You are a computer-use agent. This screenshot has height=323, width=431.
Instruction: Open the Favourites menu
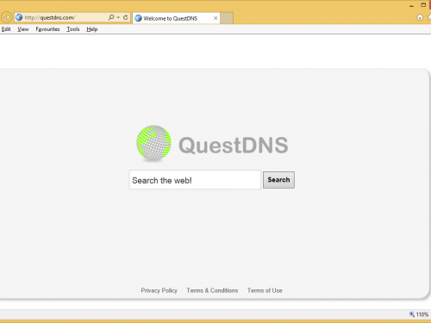[47, 29]
